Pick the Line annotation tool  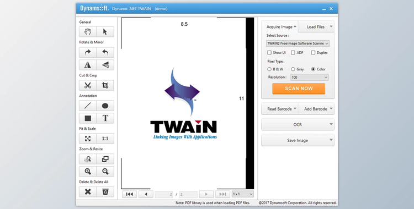(x=88, y=106)
